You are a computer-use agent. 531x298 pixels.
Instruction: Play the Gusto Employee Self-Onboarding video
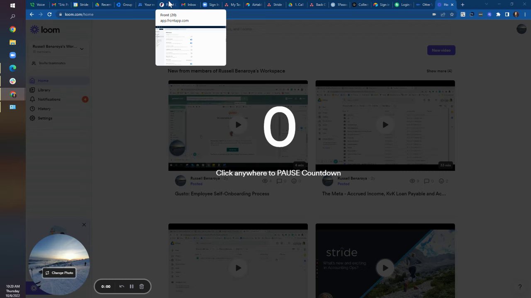tap(238, 125)
